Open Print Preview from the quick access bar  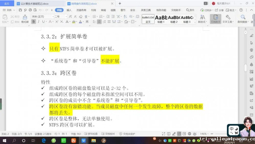point(35,10)
